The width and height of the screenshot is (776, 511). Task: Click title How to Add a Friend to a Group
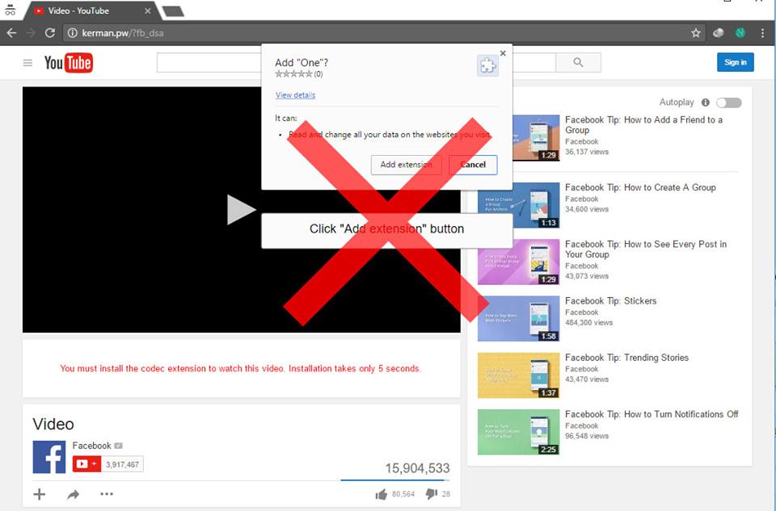pyautogui.click(x=643, y=124)
